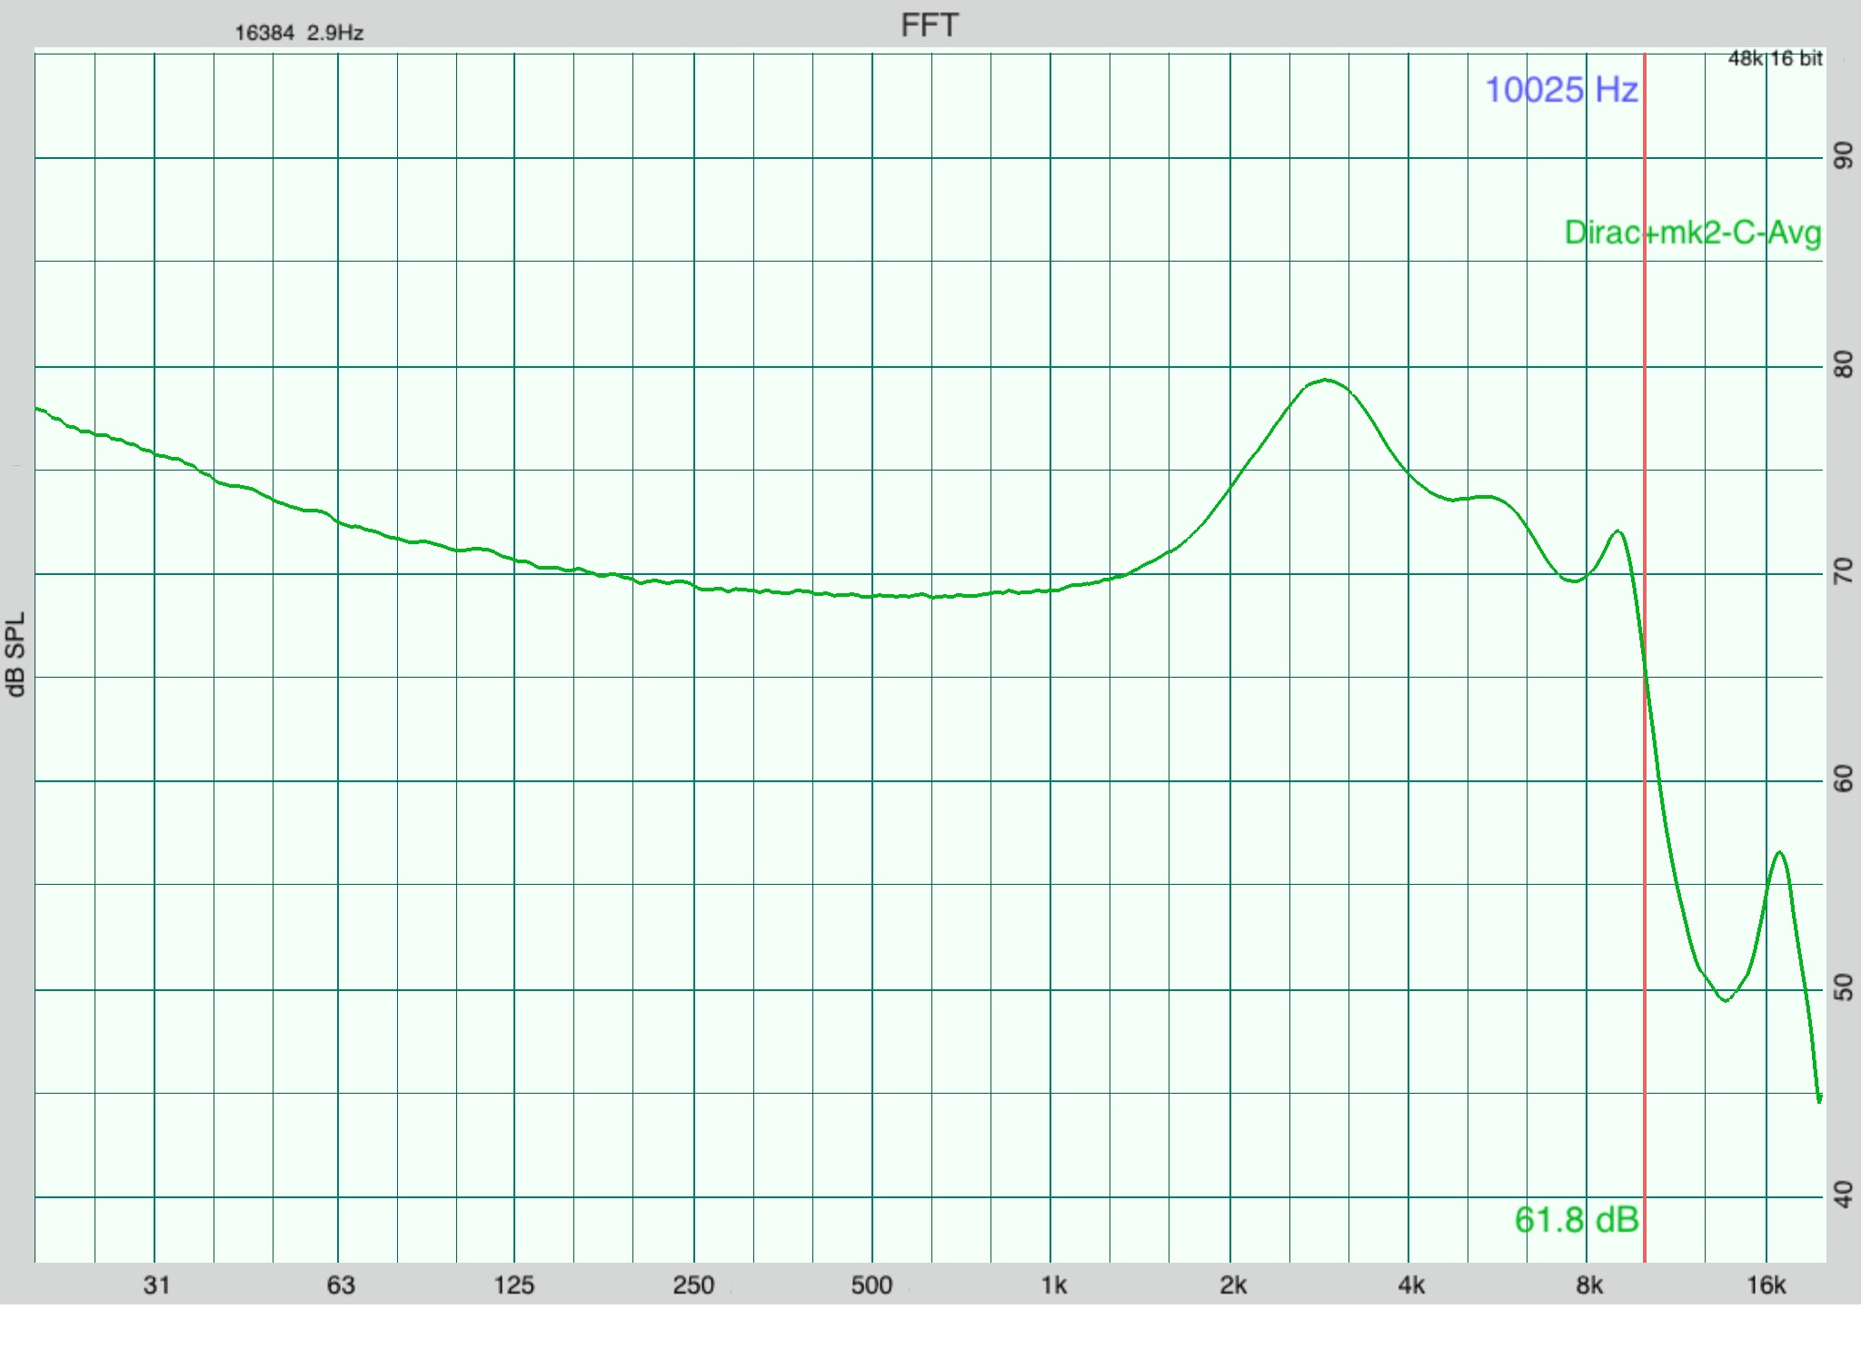1861x1359 pixels.
Task: Click the FFT chart title
Action: point(929,25)
